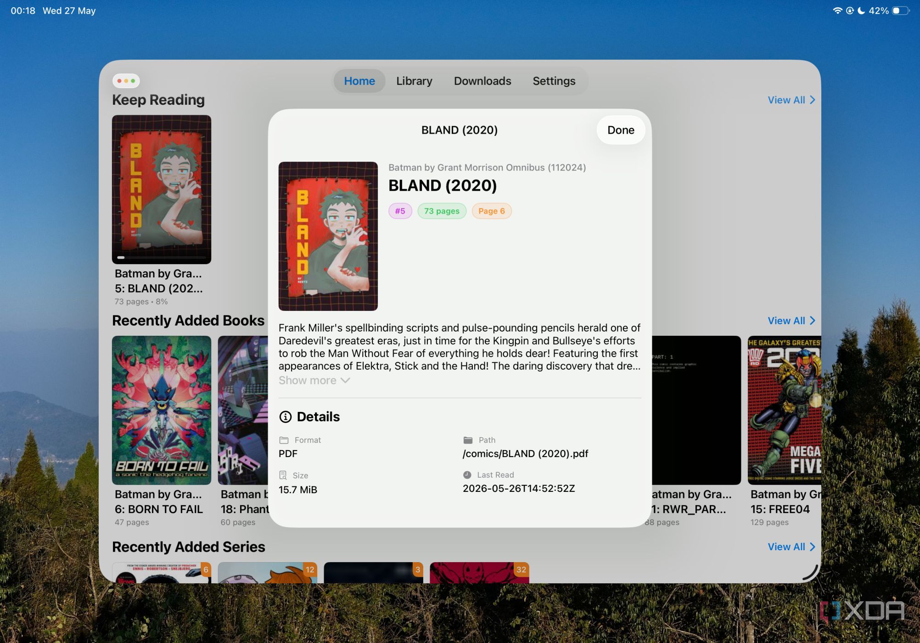Image resolution: width=920 pixels, height=643 pixels.
Task: Click the 42% battery percentage
Action: pos(878,11)
